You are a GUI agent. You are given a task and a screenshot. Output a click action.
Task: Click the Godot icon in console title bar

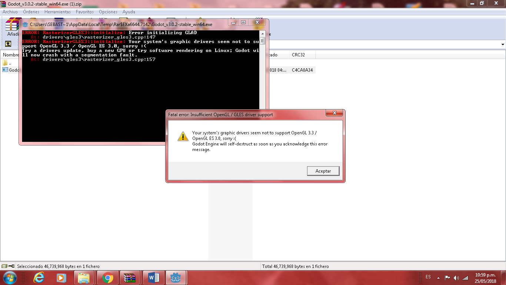pos(25,24)
